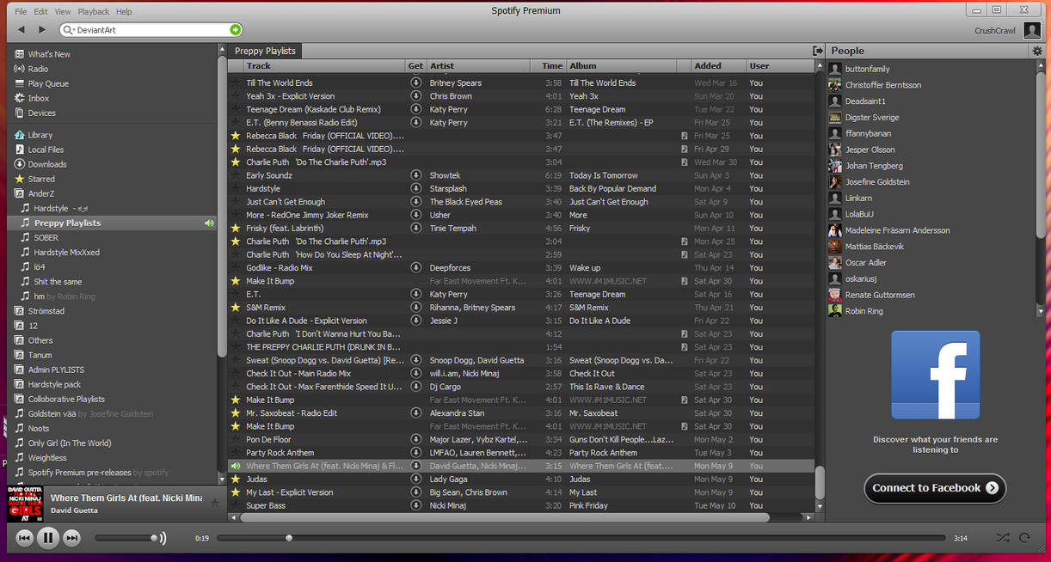Open buttonfamily's profile in People list

tap(870, 68)
